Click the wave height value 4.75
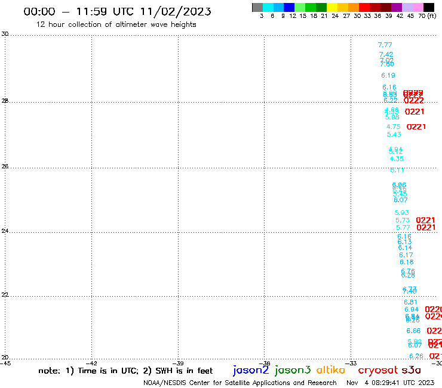Viewport: 442px width, 388px height. click(x=393, y=127)
